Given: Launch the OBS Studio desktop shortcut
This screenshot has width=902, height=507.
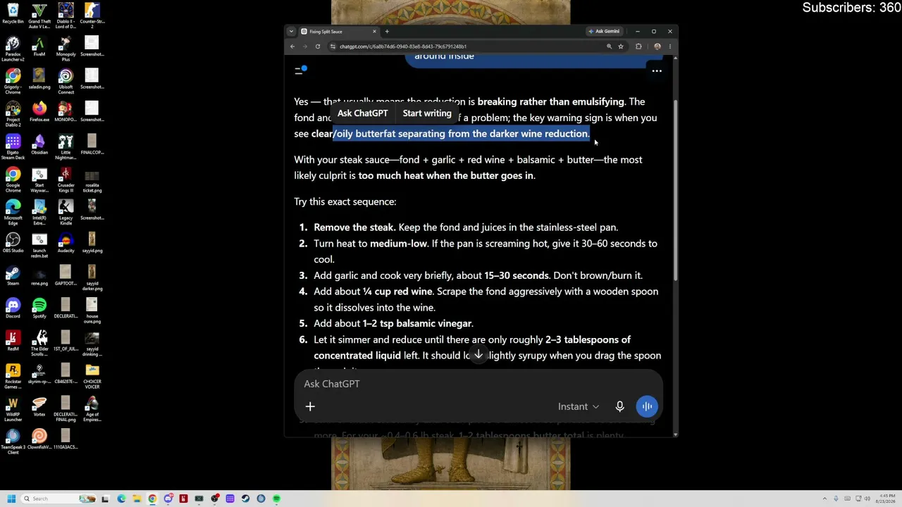Looking at the screenshot, I should coord(13,242).
